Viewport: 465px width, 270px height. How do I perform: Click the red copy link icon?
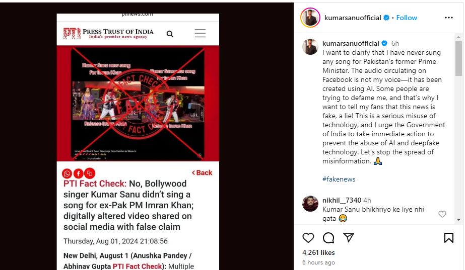[x=90, y=173]
